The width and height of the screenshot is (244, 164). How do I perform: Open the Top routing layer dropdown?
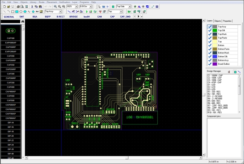[121, 11]
